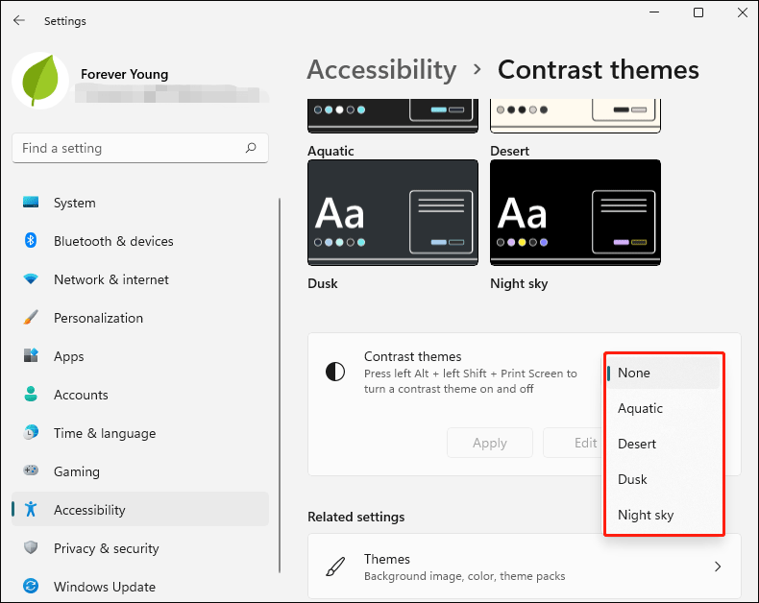The width and height of the screenshot is (759, 603).
Task: Choose Dusk from the dropdown list
Action: coord(664,479)
